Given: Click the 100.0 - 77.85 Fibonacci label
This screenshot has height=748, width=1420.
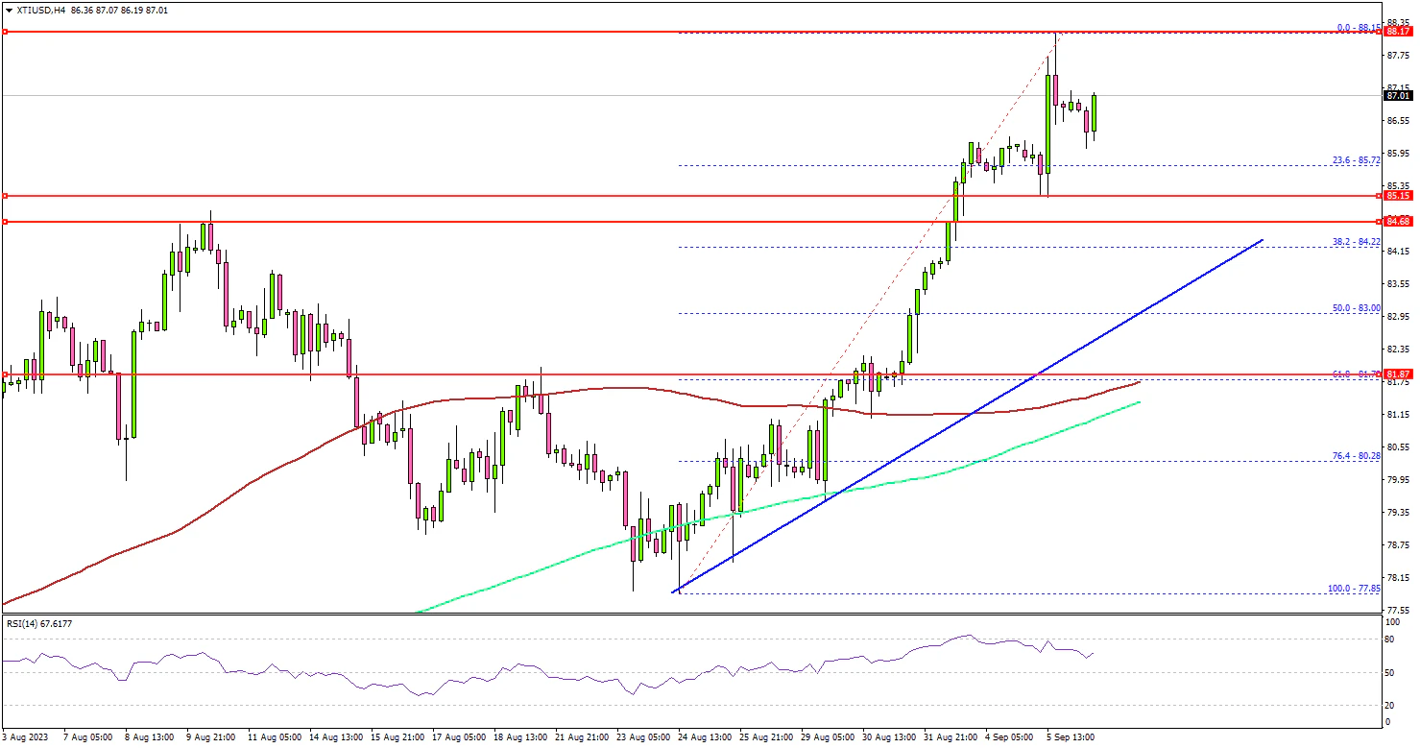Looking at the screenshot, I should [1353, 588].
